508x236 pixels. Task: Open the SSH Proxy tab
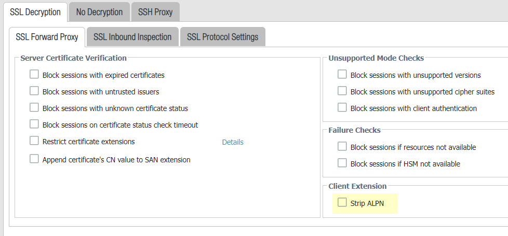pos(155,11)
